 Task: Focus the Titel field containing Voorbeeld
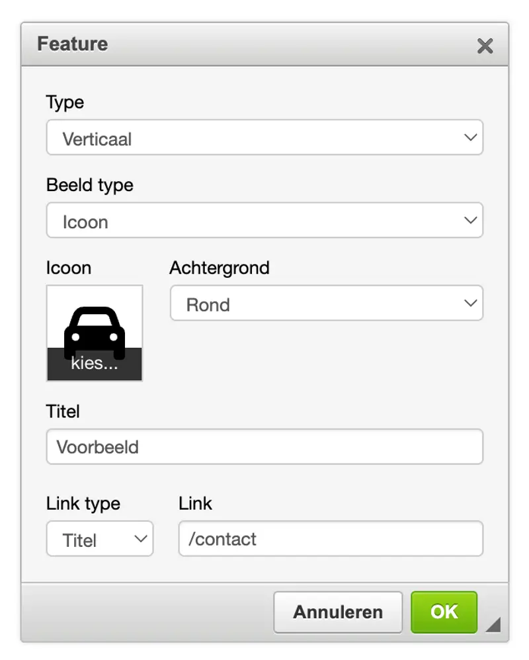point(264,446)
